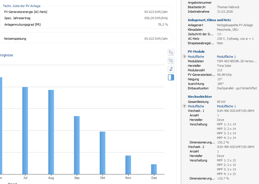
Task: Click the Aug bar in the chart
Action: (51, 132)
